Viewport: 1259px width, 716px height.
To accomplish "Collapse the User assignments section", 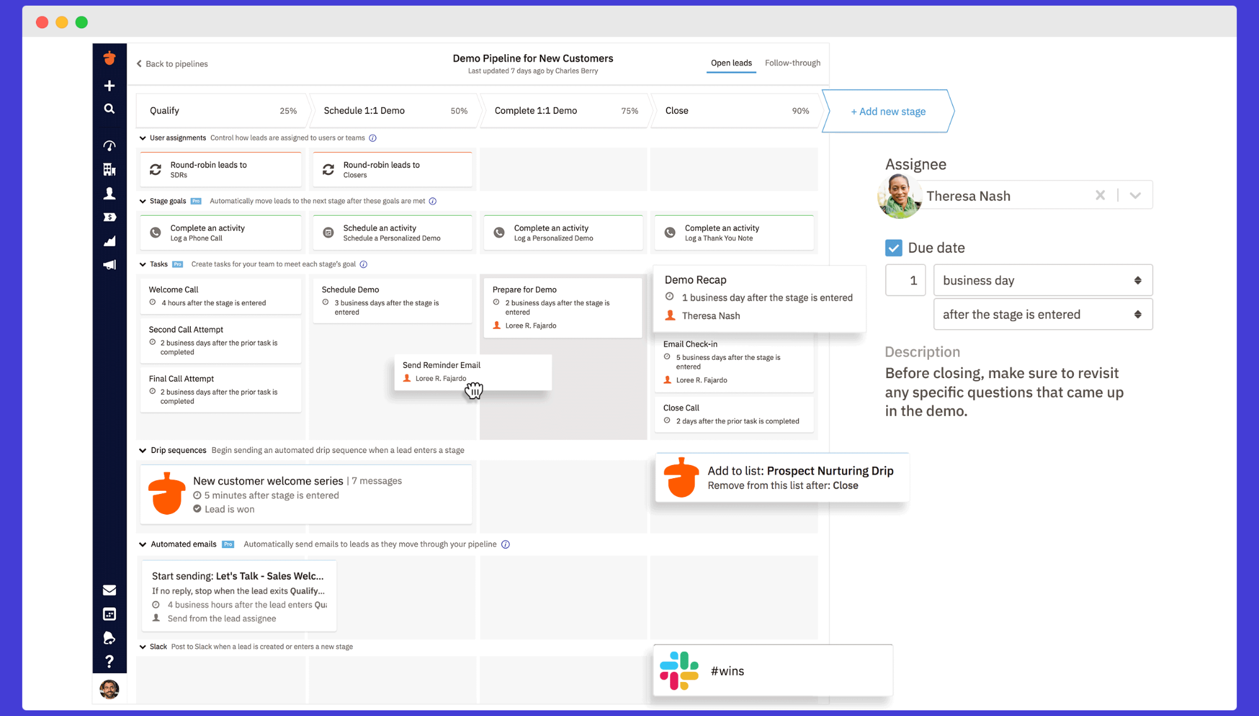I will [x=143, y=138].
